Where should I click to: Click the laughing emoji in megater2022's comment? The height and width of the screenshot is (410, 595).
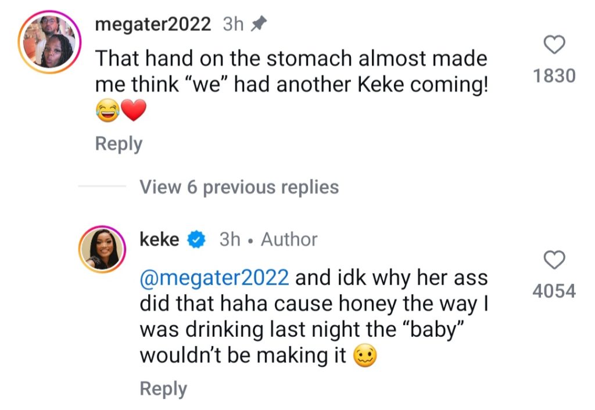(x=107, y=111)
